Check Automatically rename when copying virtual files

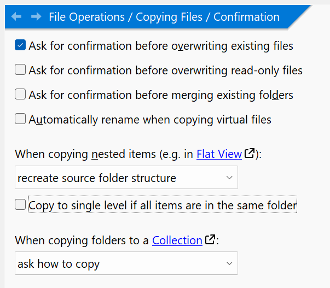coord(20,119)
